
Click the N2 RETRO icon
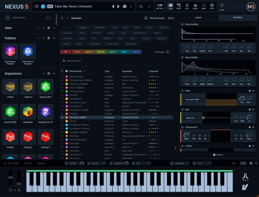(x=159, y=6)
